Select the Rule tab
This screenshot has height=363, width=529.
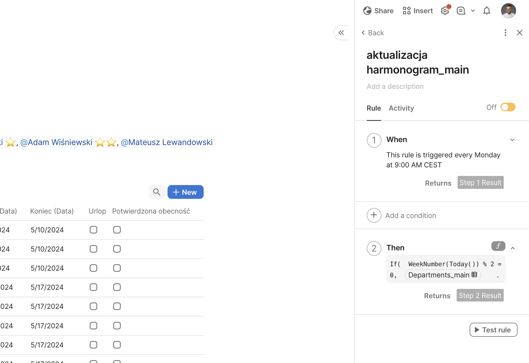pyautogui.click(x=374, y=108)
